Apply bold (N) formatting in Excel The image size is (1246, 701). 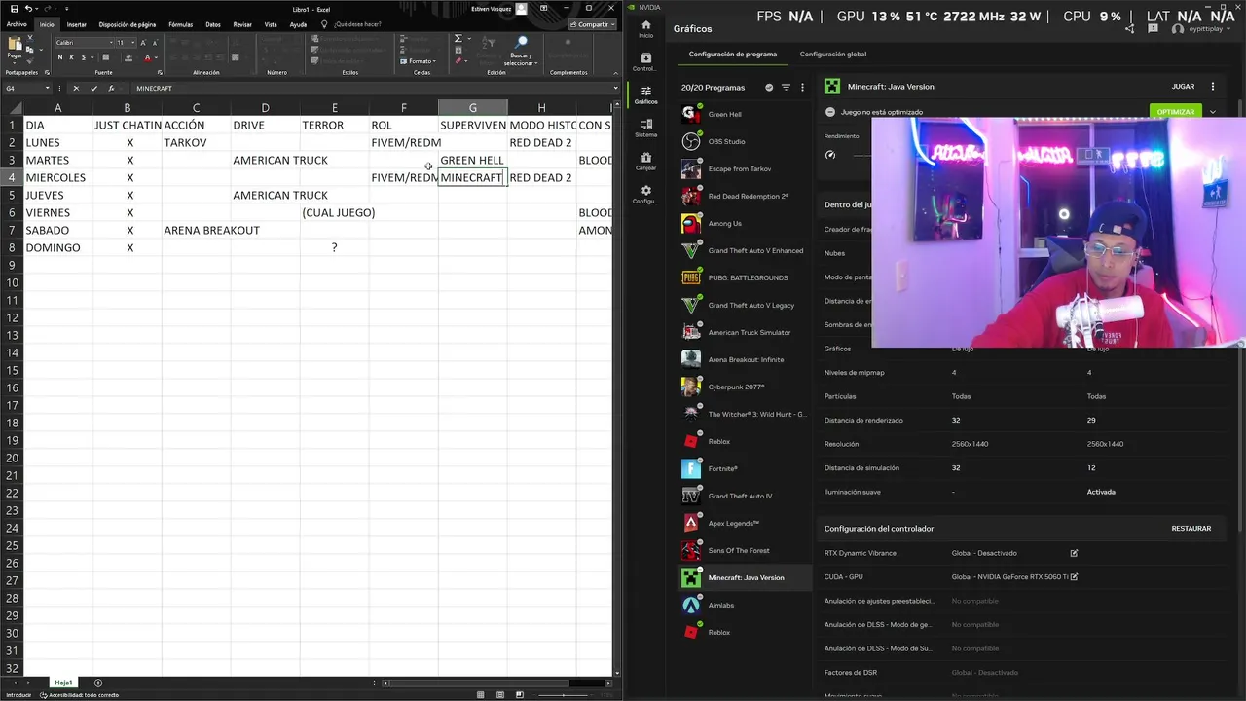coord(59,57)
